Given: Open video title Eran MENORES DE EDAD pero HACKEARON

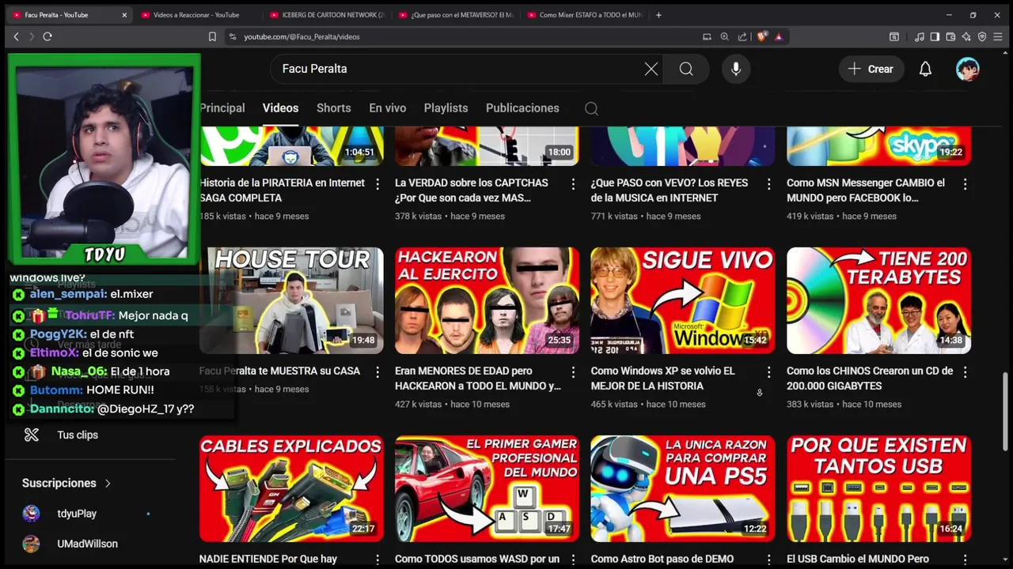Looking at the screenshot, I should 477,379.
